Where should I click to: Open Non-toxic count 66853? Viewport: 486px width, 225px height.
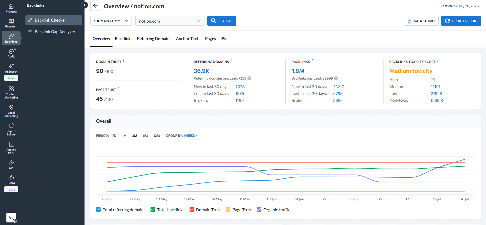pos(437,101)
